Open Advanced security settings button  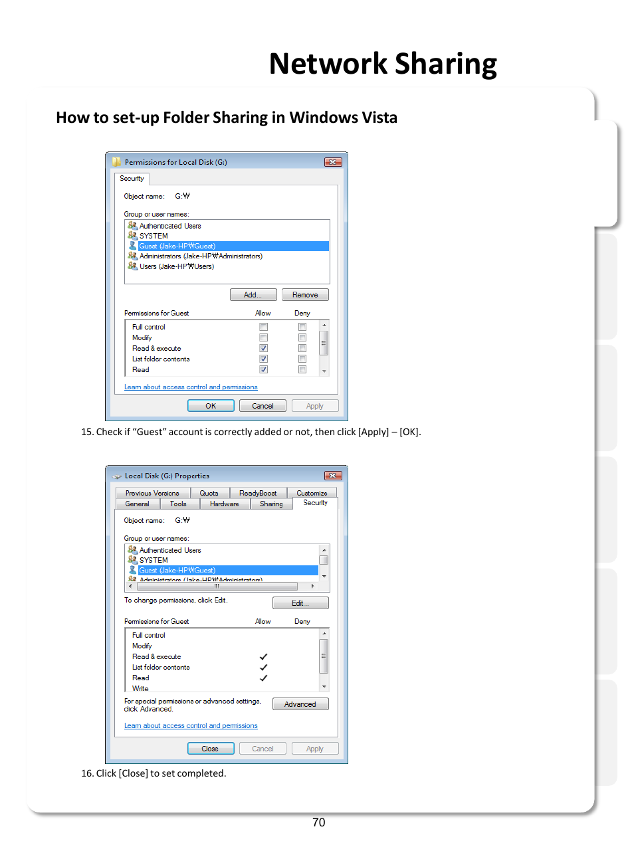[x=300, y=704]
